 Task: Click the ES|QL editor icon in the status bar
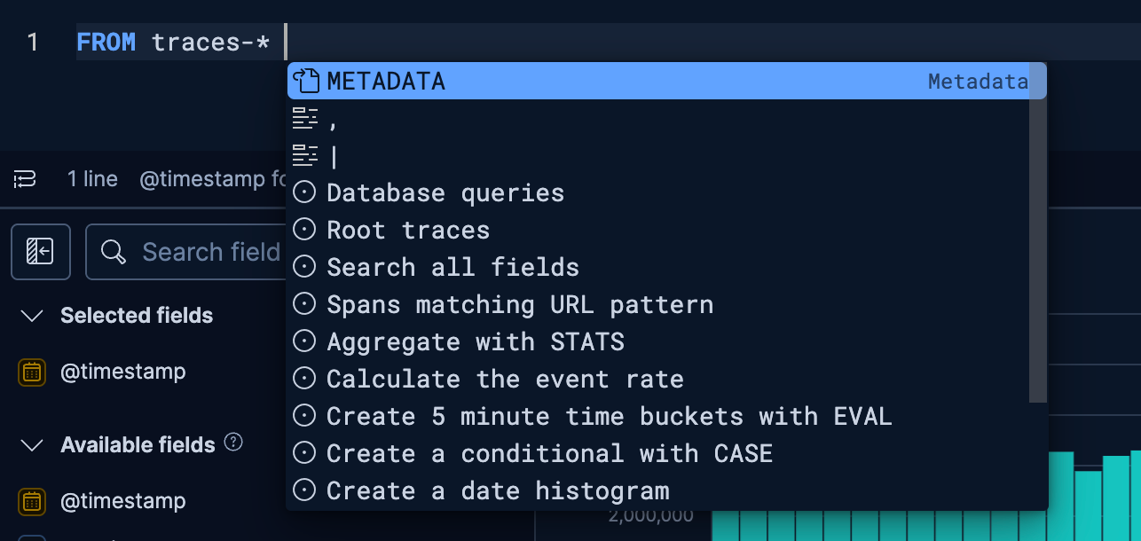[x=24, y=178]
